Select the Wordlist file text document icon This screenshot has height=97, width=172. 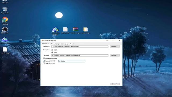coord(65,30)
